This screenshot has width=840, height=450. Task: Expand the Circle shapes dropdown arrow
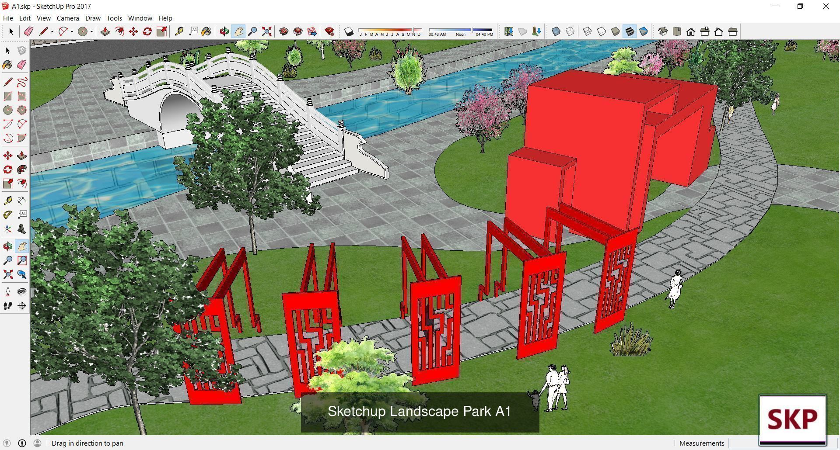click(91, 31)
